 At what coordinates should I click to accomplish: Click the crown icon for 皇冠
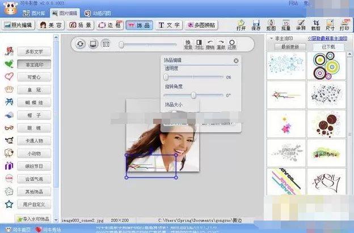click(9, 89)
